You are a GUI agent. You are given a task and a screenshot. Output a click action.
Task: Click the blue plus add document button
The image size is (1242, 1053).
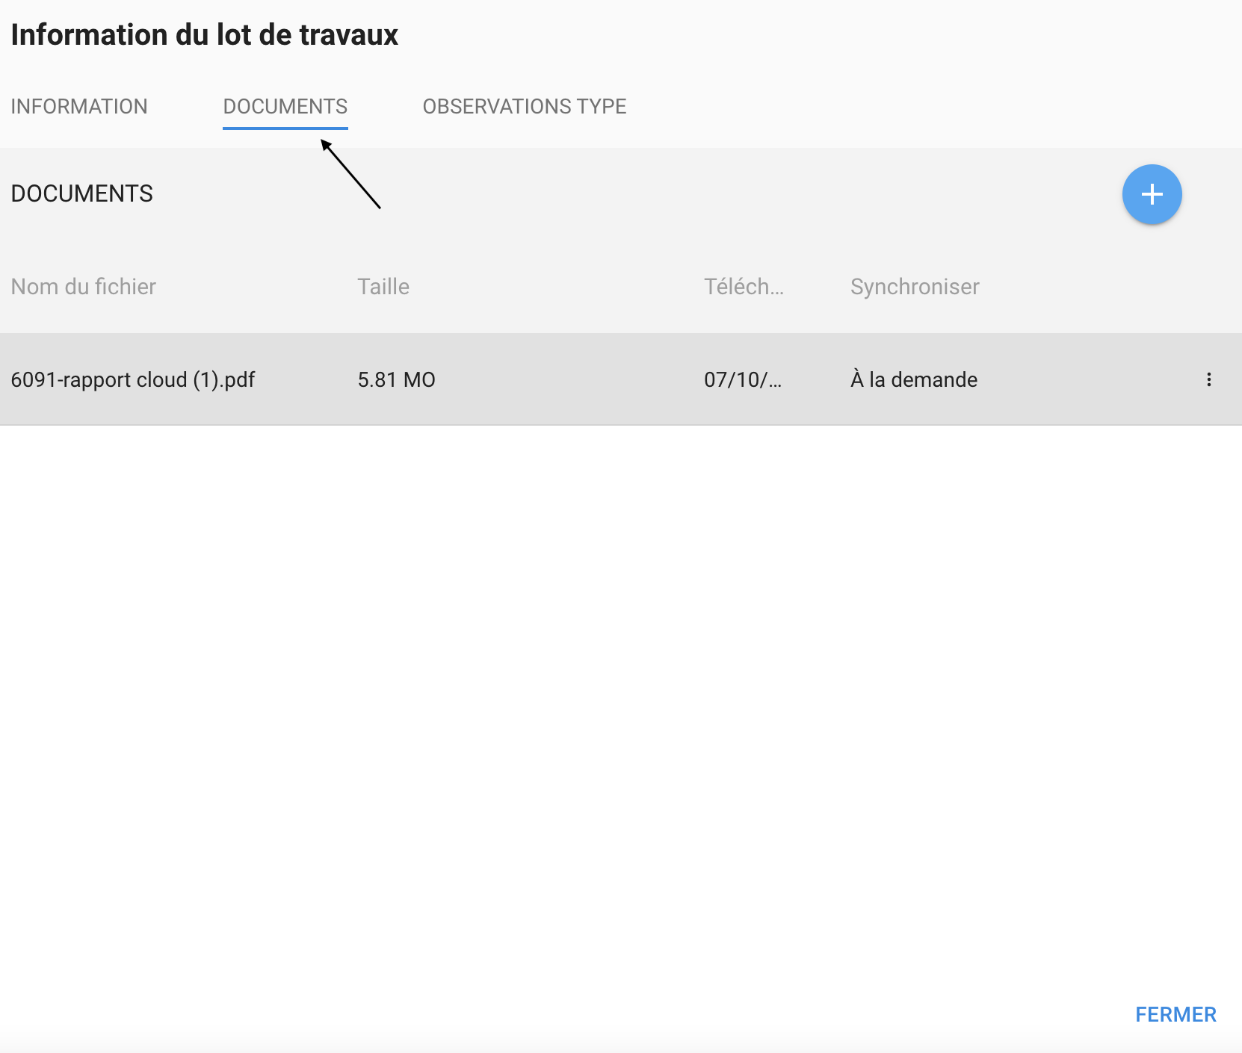point(1152,194)
